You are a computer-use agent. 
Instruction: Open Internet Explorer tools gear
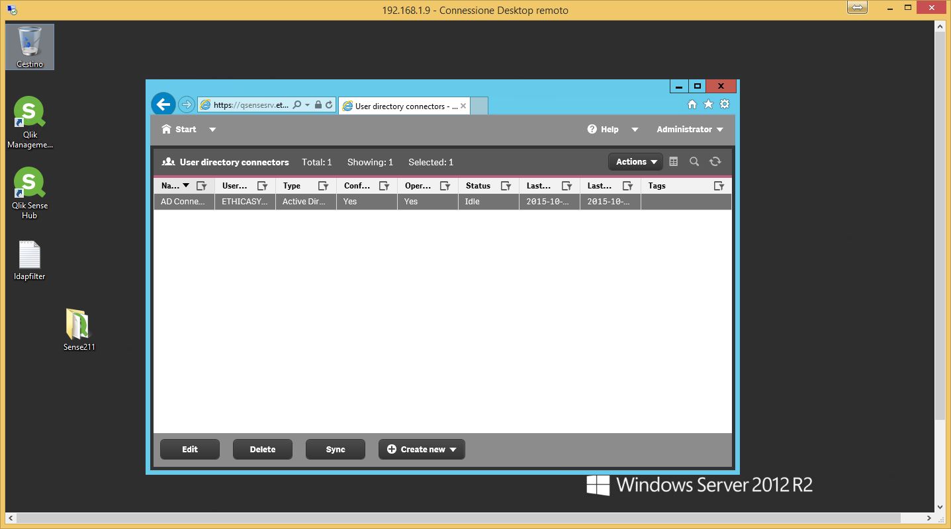point(725,104)
